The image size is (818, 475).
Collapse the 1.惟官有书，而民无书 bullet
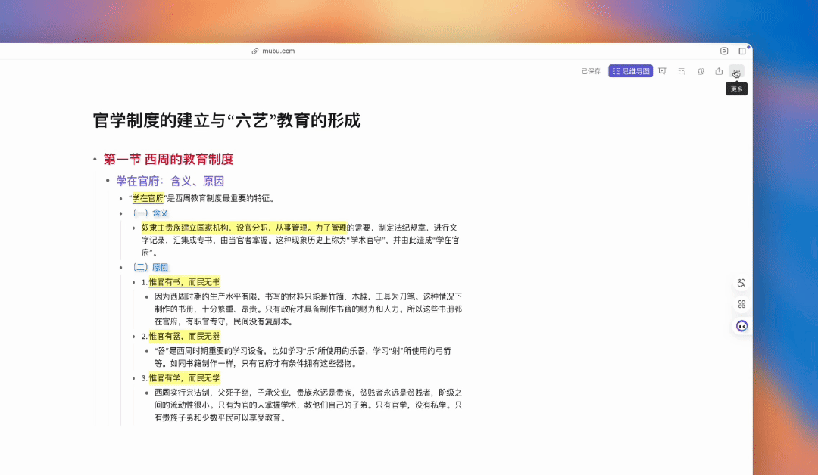tap(133, 282)
